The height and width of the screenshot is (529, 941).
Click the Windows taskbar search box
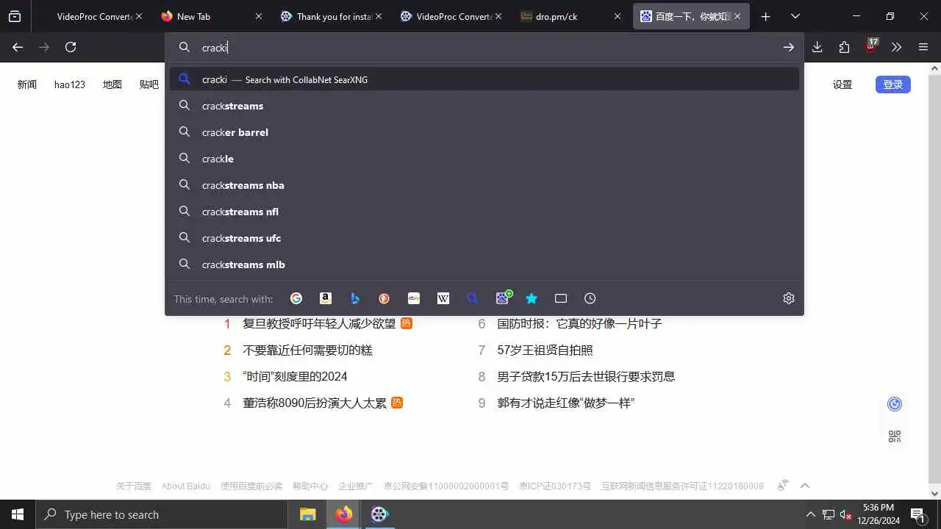162,514
